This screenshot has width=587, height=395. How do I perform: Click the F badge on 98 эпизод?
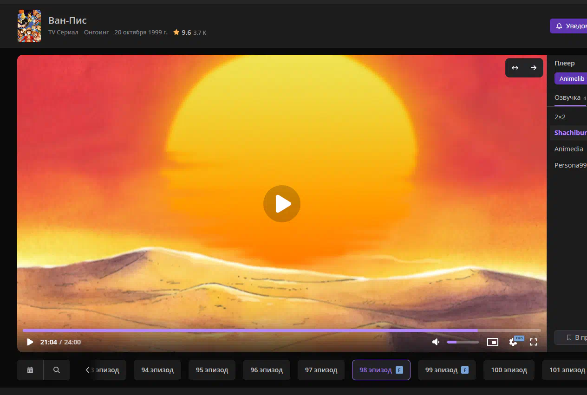[399, 370]
